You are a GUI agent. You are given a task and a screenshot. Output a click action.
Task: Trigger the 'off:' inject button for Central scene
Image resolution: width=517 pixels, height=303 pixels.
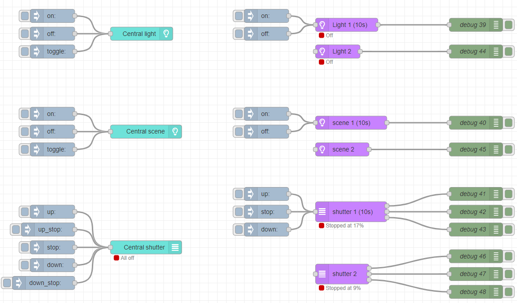click(25, 132)
